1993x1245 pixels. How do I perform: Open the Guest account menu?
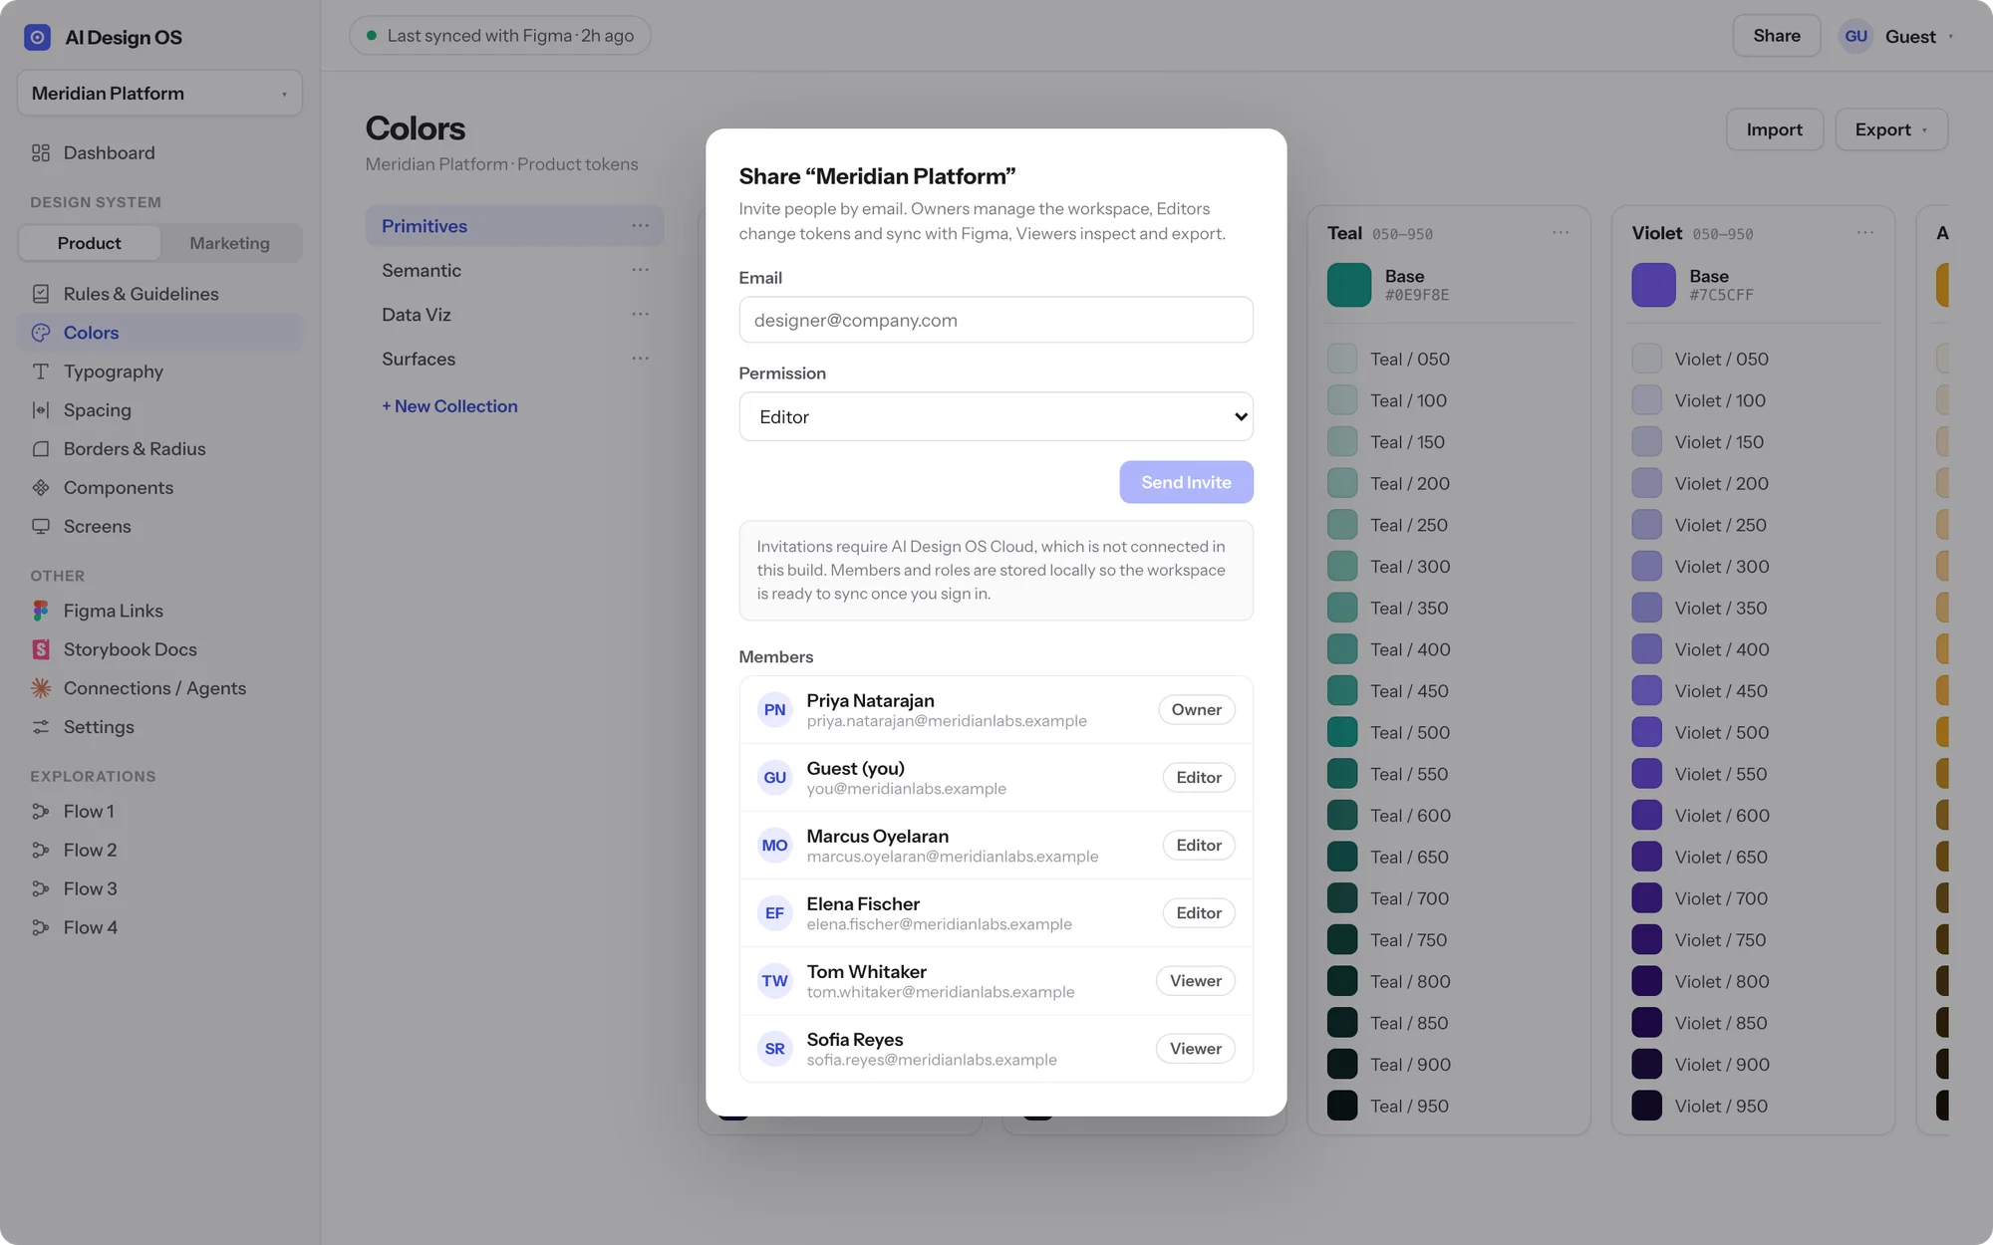click(x=1896, y=37)
